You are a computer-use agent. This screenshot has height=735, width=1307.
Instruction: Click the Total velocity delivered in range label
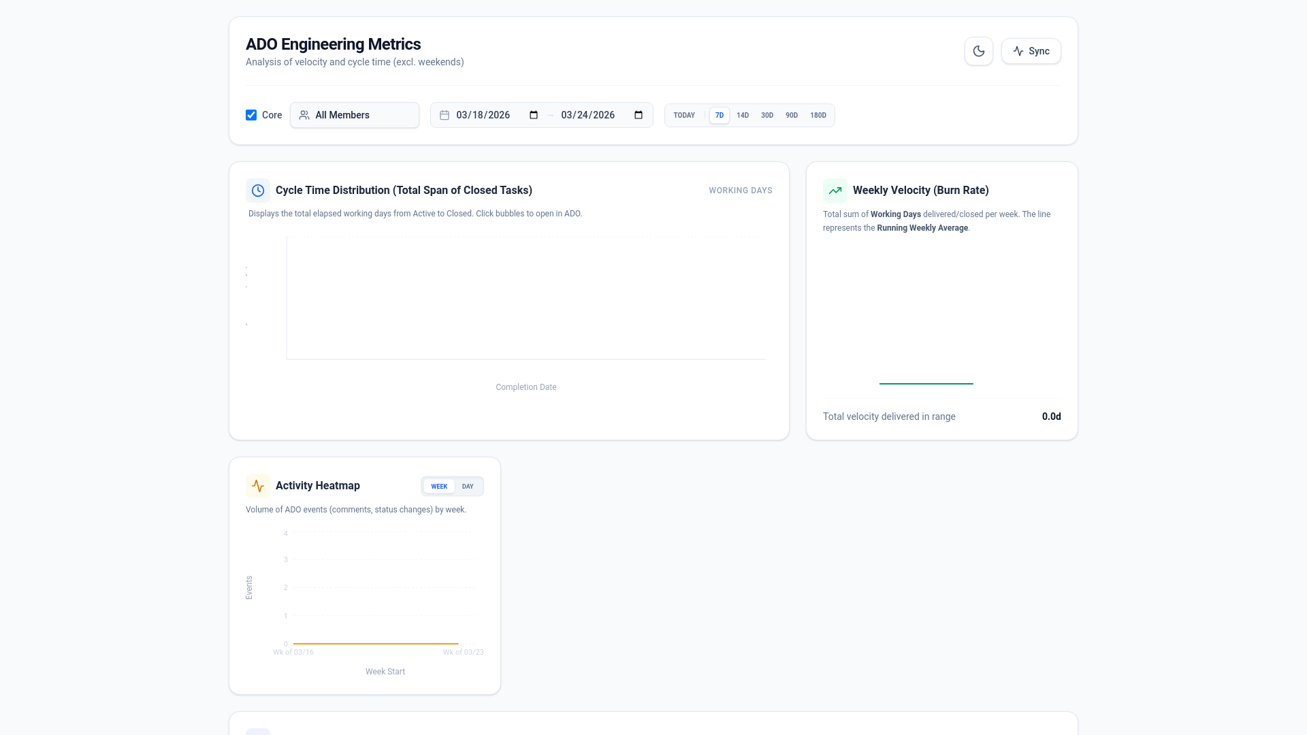pyautogui.click(x=889, y=416)
